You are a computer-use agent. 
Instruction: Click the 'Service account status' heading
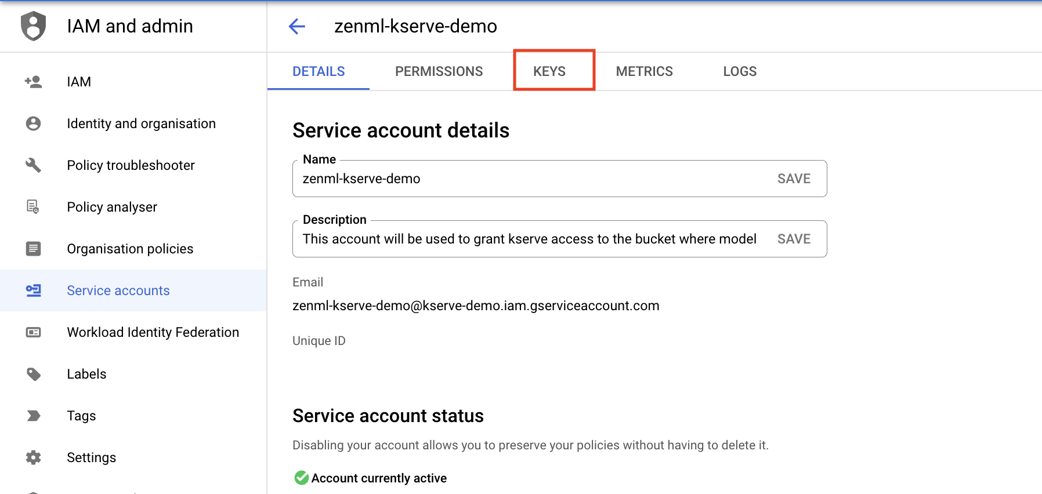(388, 416)
